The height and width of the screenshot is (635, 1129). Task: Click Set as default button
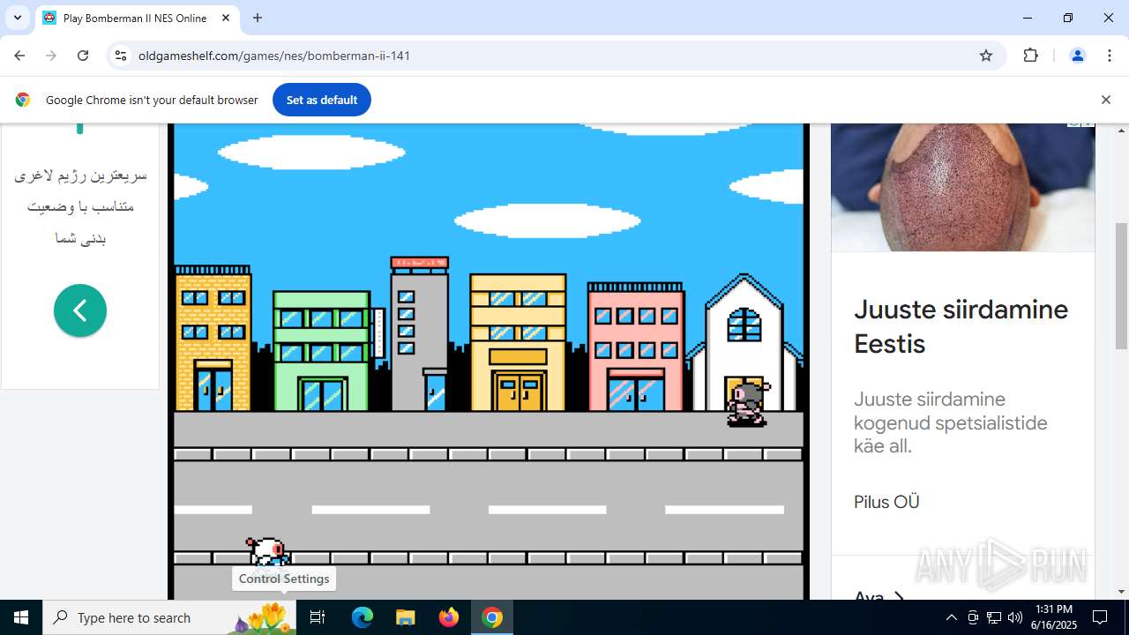pyautogui.click(x=322, y=100)
